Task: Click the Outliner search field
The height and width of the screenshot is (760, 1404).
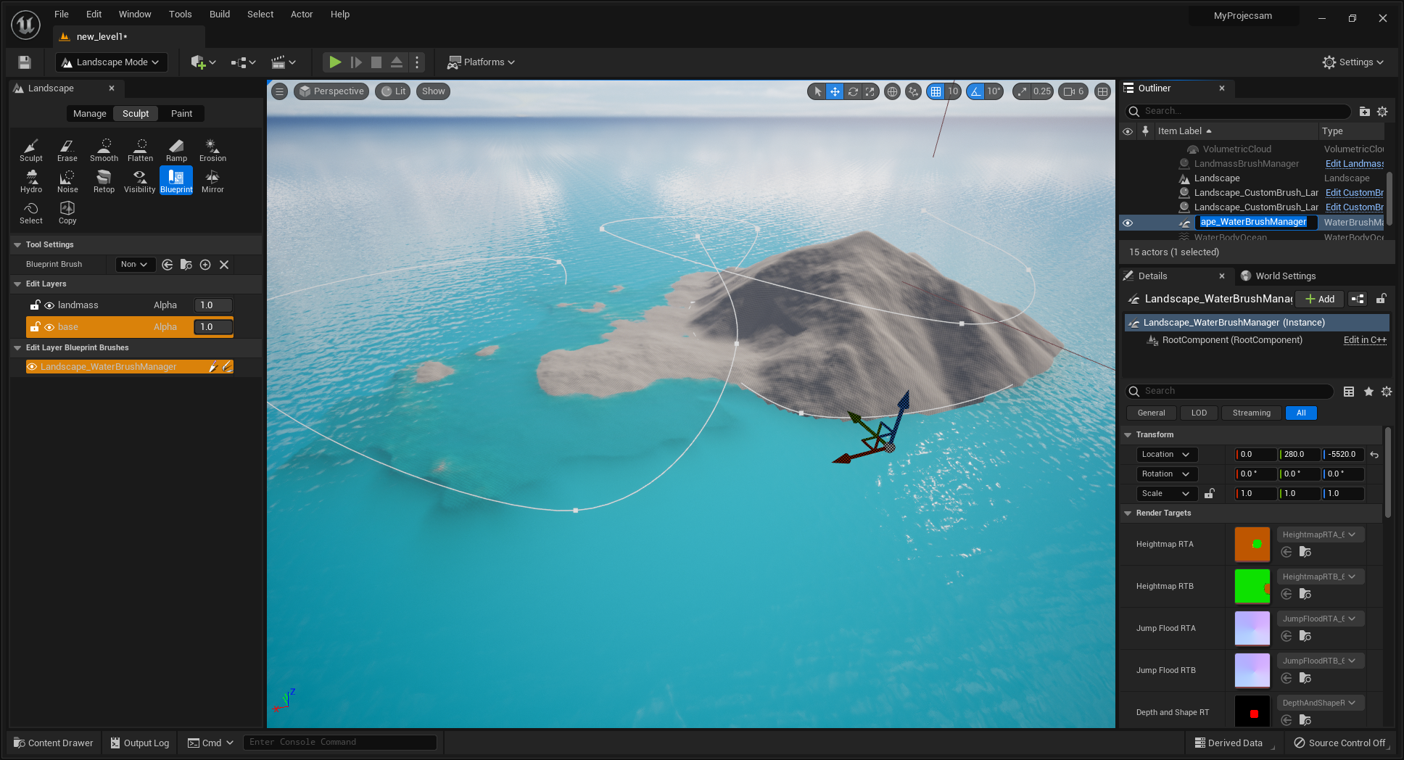Action: pos(1242,111)
